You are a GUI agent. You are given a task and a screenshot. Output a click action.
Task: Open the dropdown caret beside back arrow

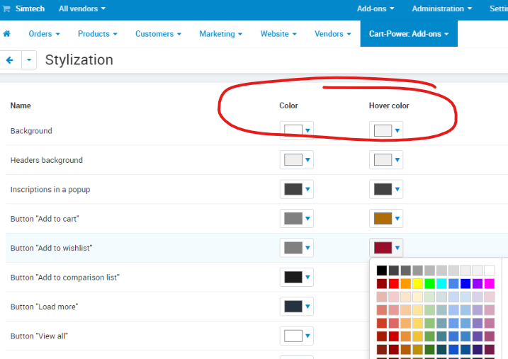click(29, 60)
